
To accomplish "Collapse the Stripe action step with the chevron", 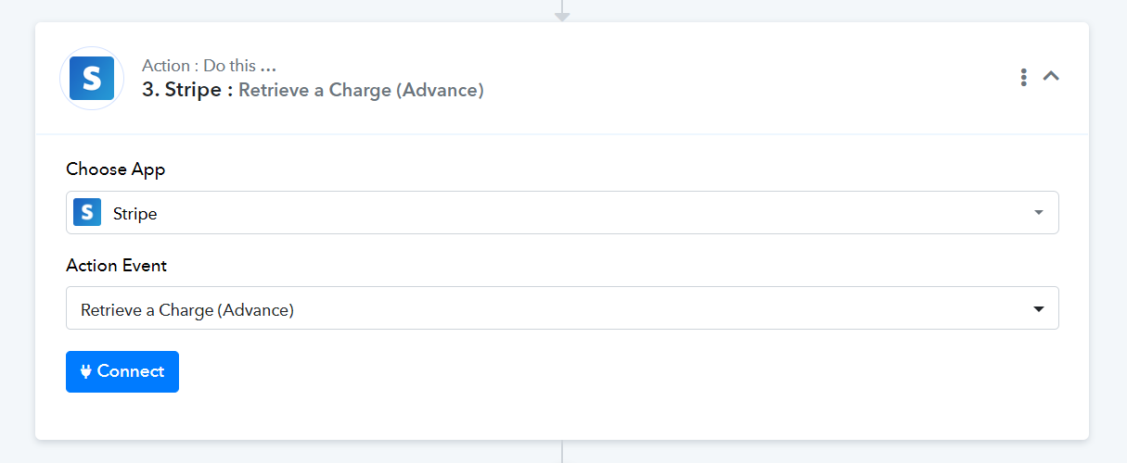I will click(x=1051, y=77).
